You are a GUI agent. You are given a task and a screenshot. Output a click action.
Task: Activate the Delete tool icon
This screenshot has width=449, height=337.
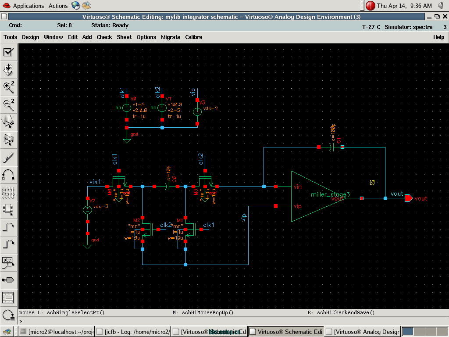9,158
